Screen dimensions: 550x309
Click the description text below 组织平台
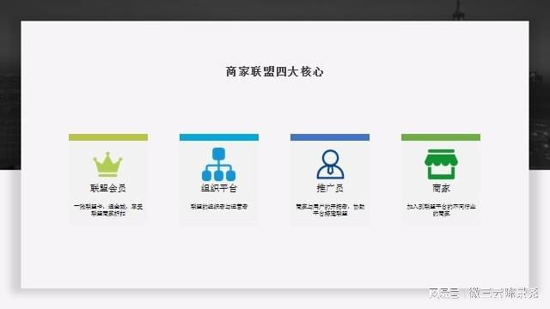(219, 207)
